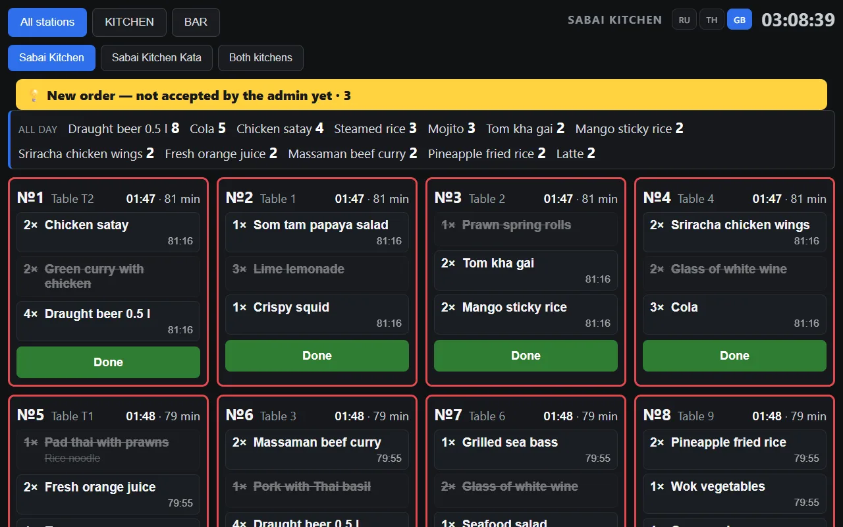
Task: Mark order №2 as Done
Action: [317, 356]
